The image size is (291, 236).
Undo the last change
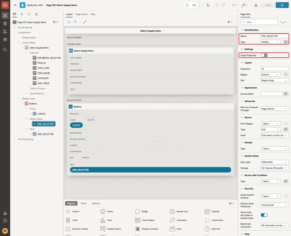[x=217, y=5]
